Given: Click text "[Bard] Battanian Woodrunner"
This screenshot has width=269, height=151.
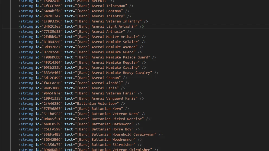Looking at the screenshot, I should click(105, 139).
